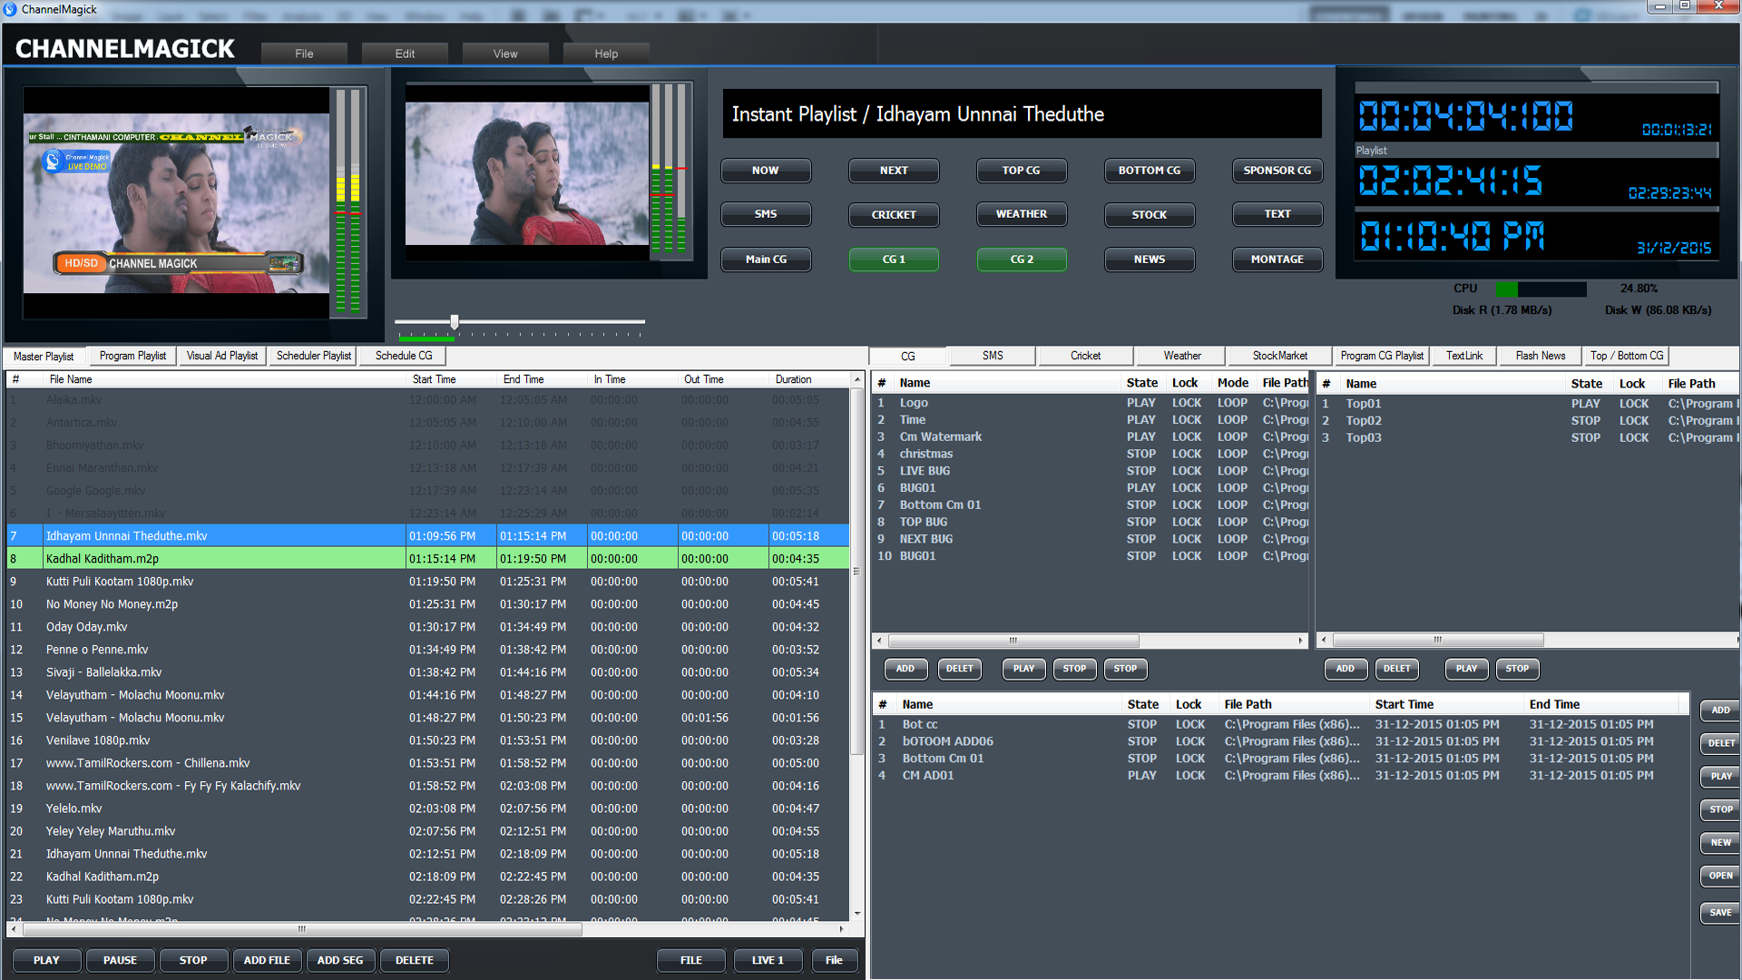
Task: Open the Scheduler Playlist tab
Action: click(313, 356)
